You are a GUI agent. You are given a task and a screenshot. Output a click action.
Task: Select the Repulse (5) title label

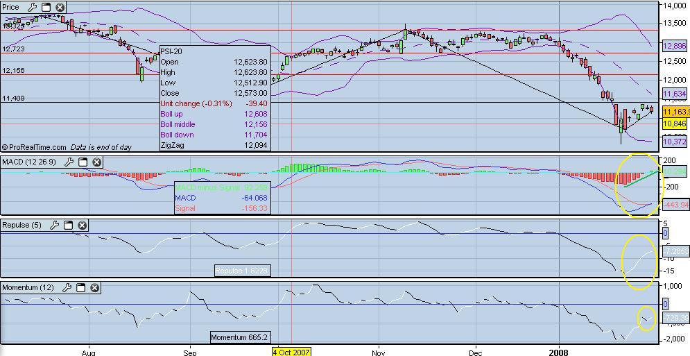[22, 225]
